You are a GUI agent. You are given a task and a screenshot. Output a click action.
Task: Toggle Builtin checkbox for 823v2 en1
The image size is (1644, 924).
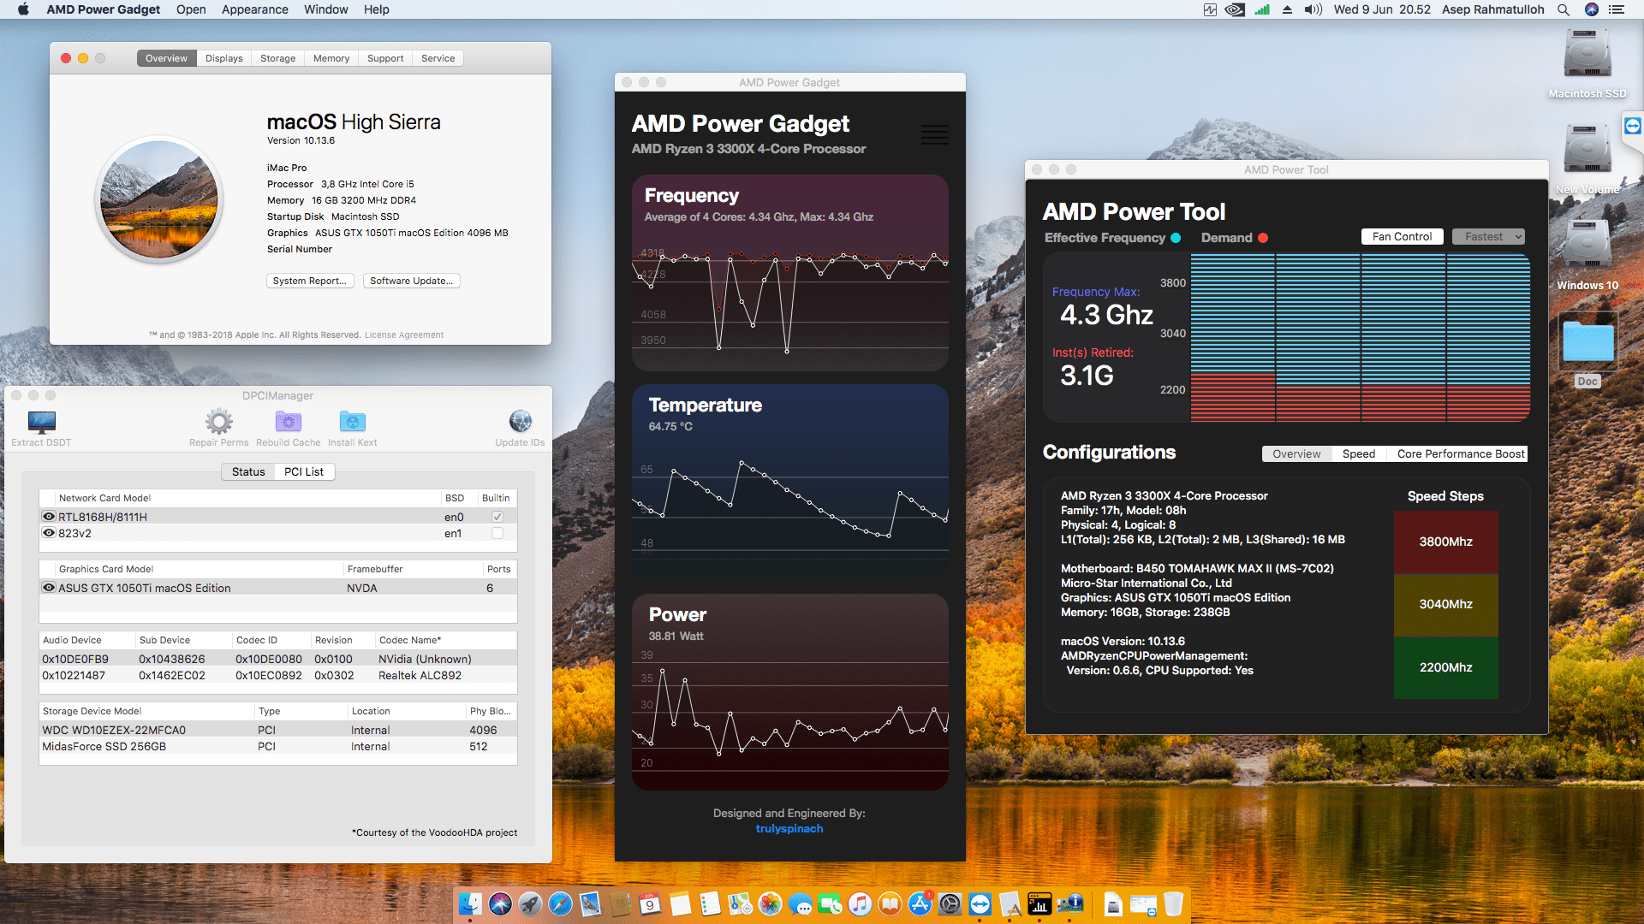point(497,533)
